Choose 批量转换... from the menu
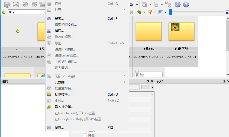Screen dimensions: 229x137 pos(87,95)
